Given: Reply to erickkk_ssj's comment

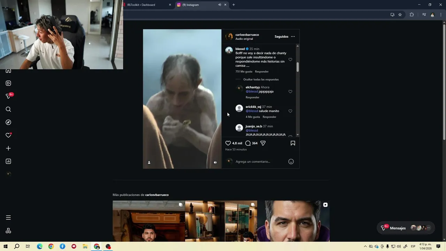Looking at the screenshot, I should pos(269,117).
